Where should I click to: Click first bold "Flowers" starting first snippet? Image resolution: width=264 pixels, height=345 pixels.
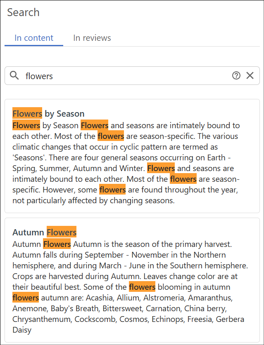pos(26,125)
